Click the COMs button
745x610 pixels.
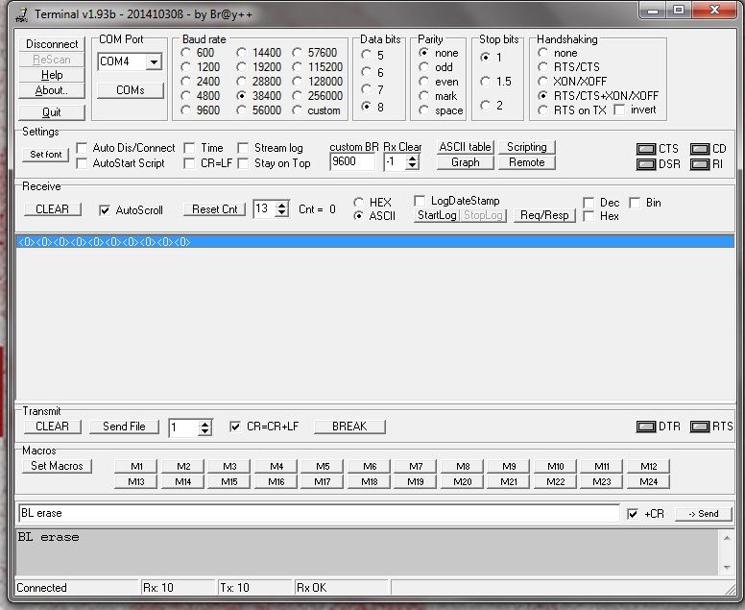[131, 90]
